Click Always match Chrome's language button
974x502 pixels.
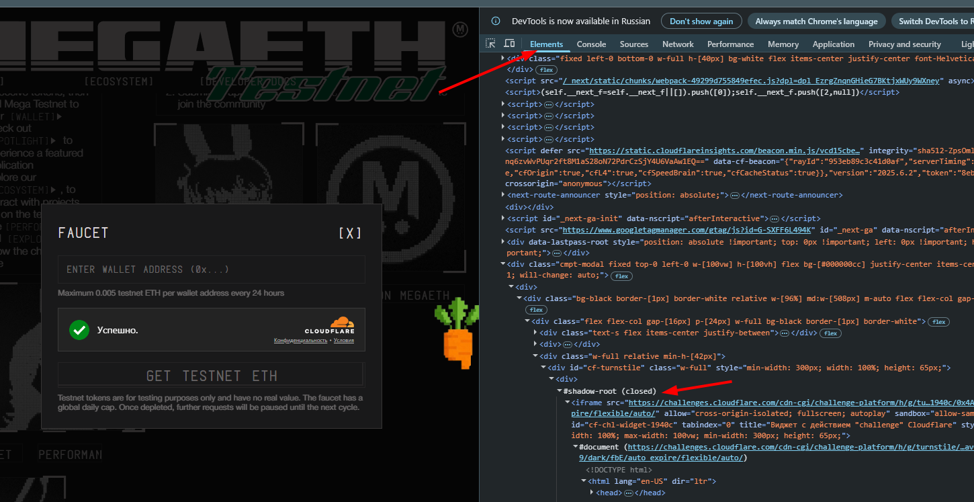click(x=816, y=22)
